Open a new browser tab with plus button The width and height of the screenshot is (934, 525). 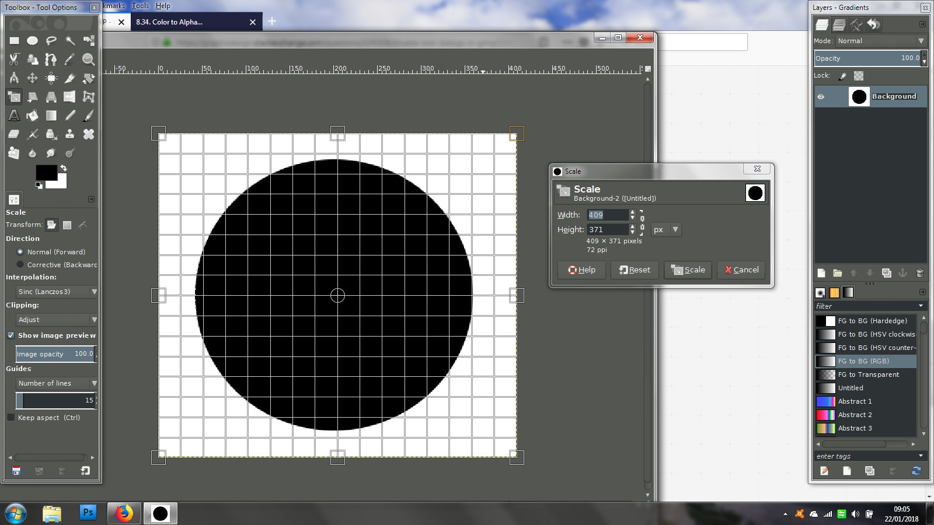point(272,22)
